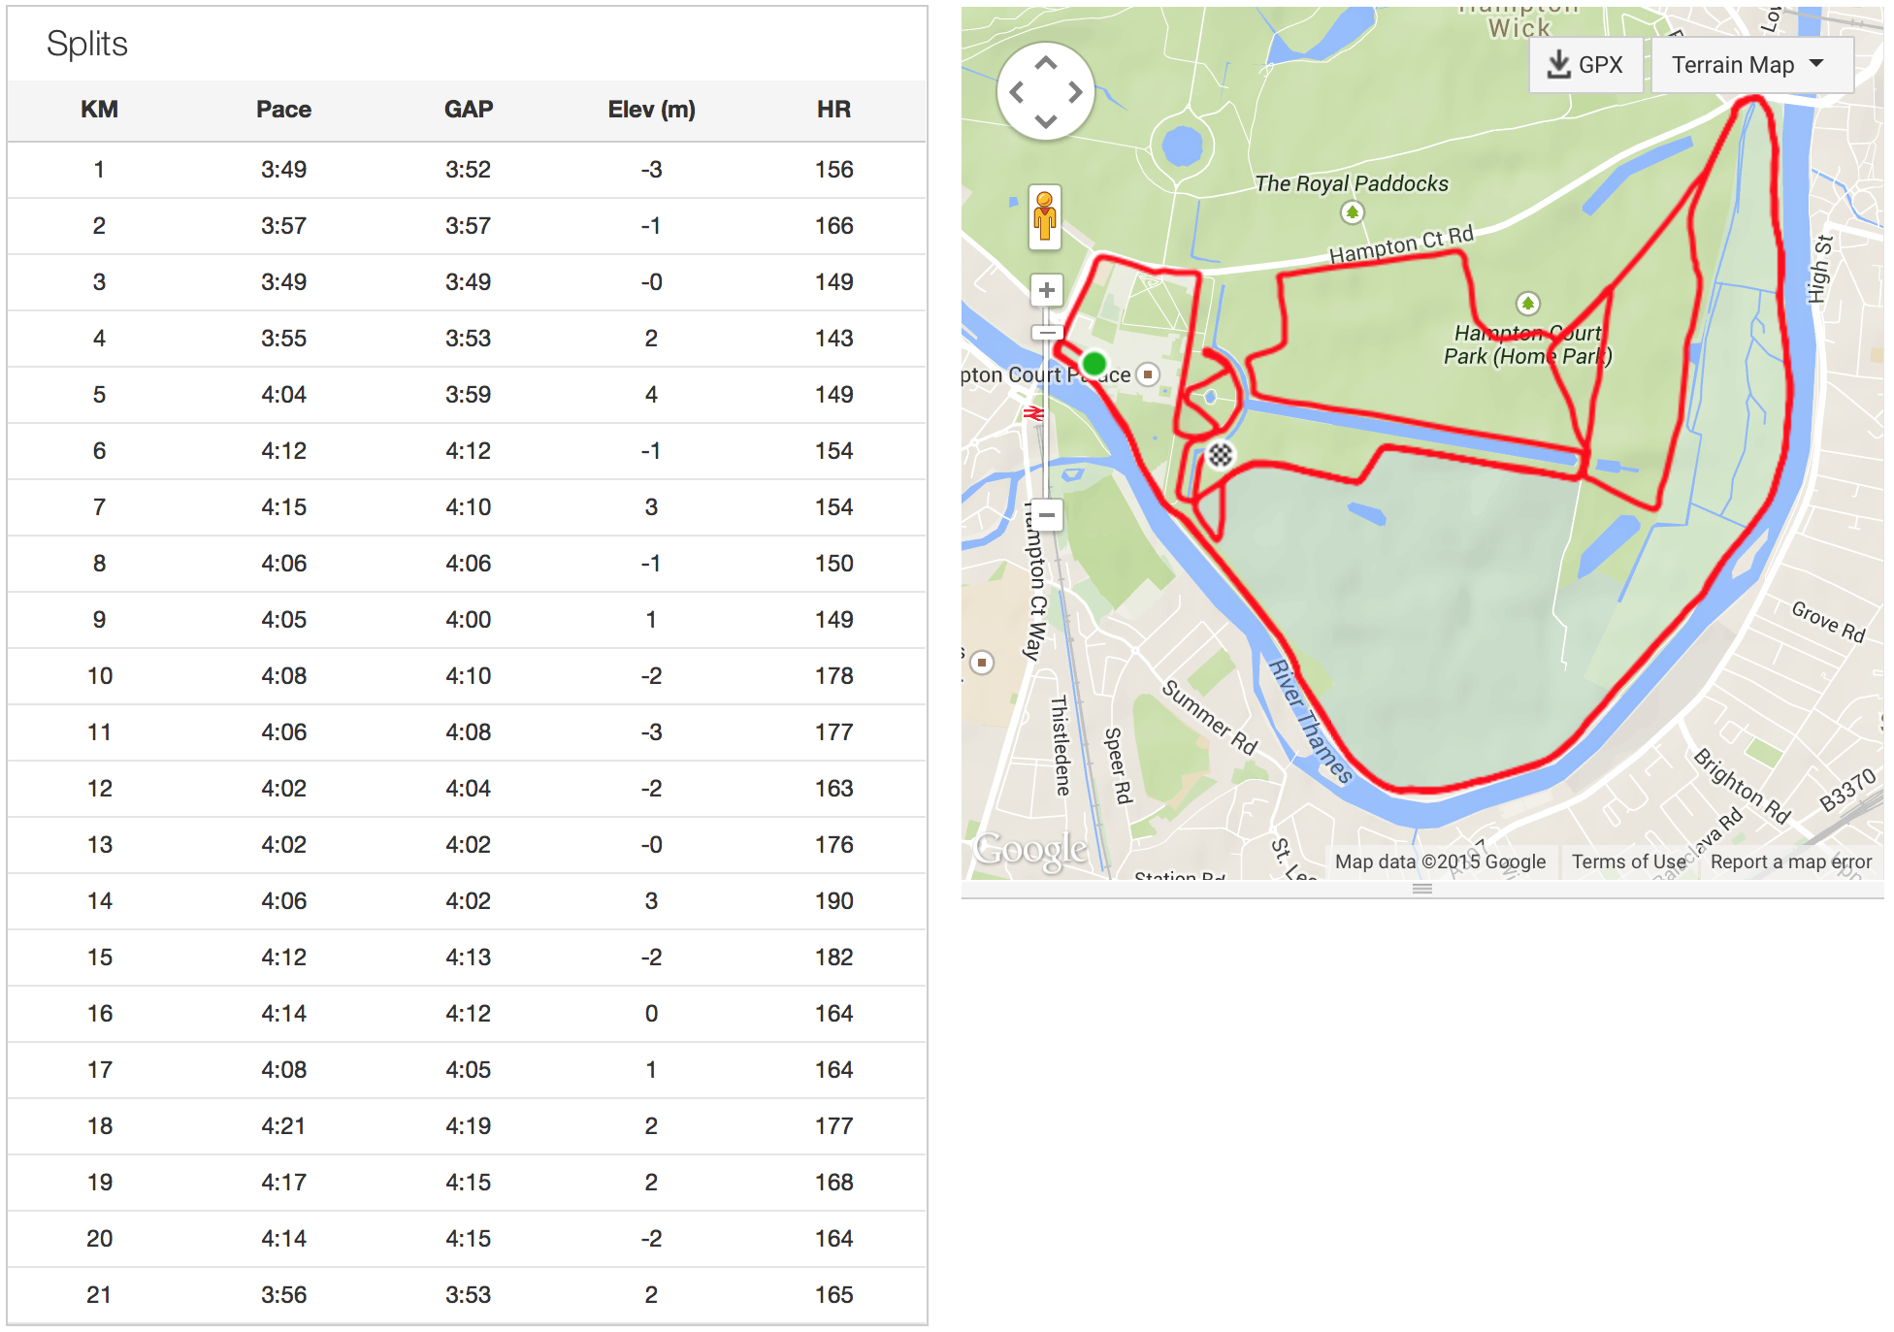Click the Street View pegman icon
Screen dimensions: 1894x1332
(x=1045, y=216)
